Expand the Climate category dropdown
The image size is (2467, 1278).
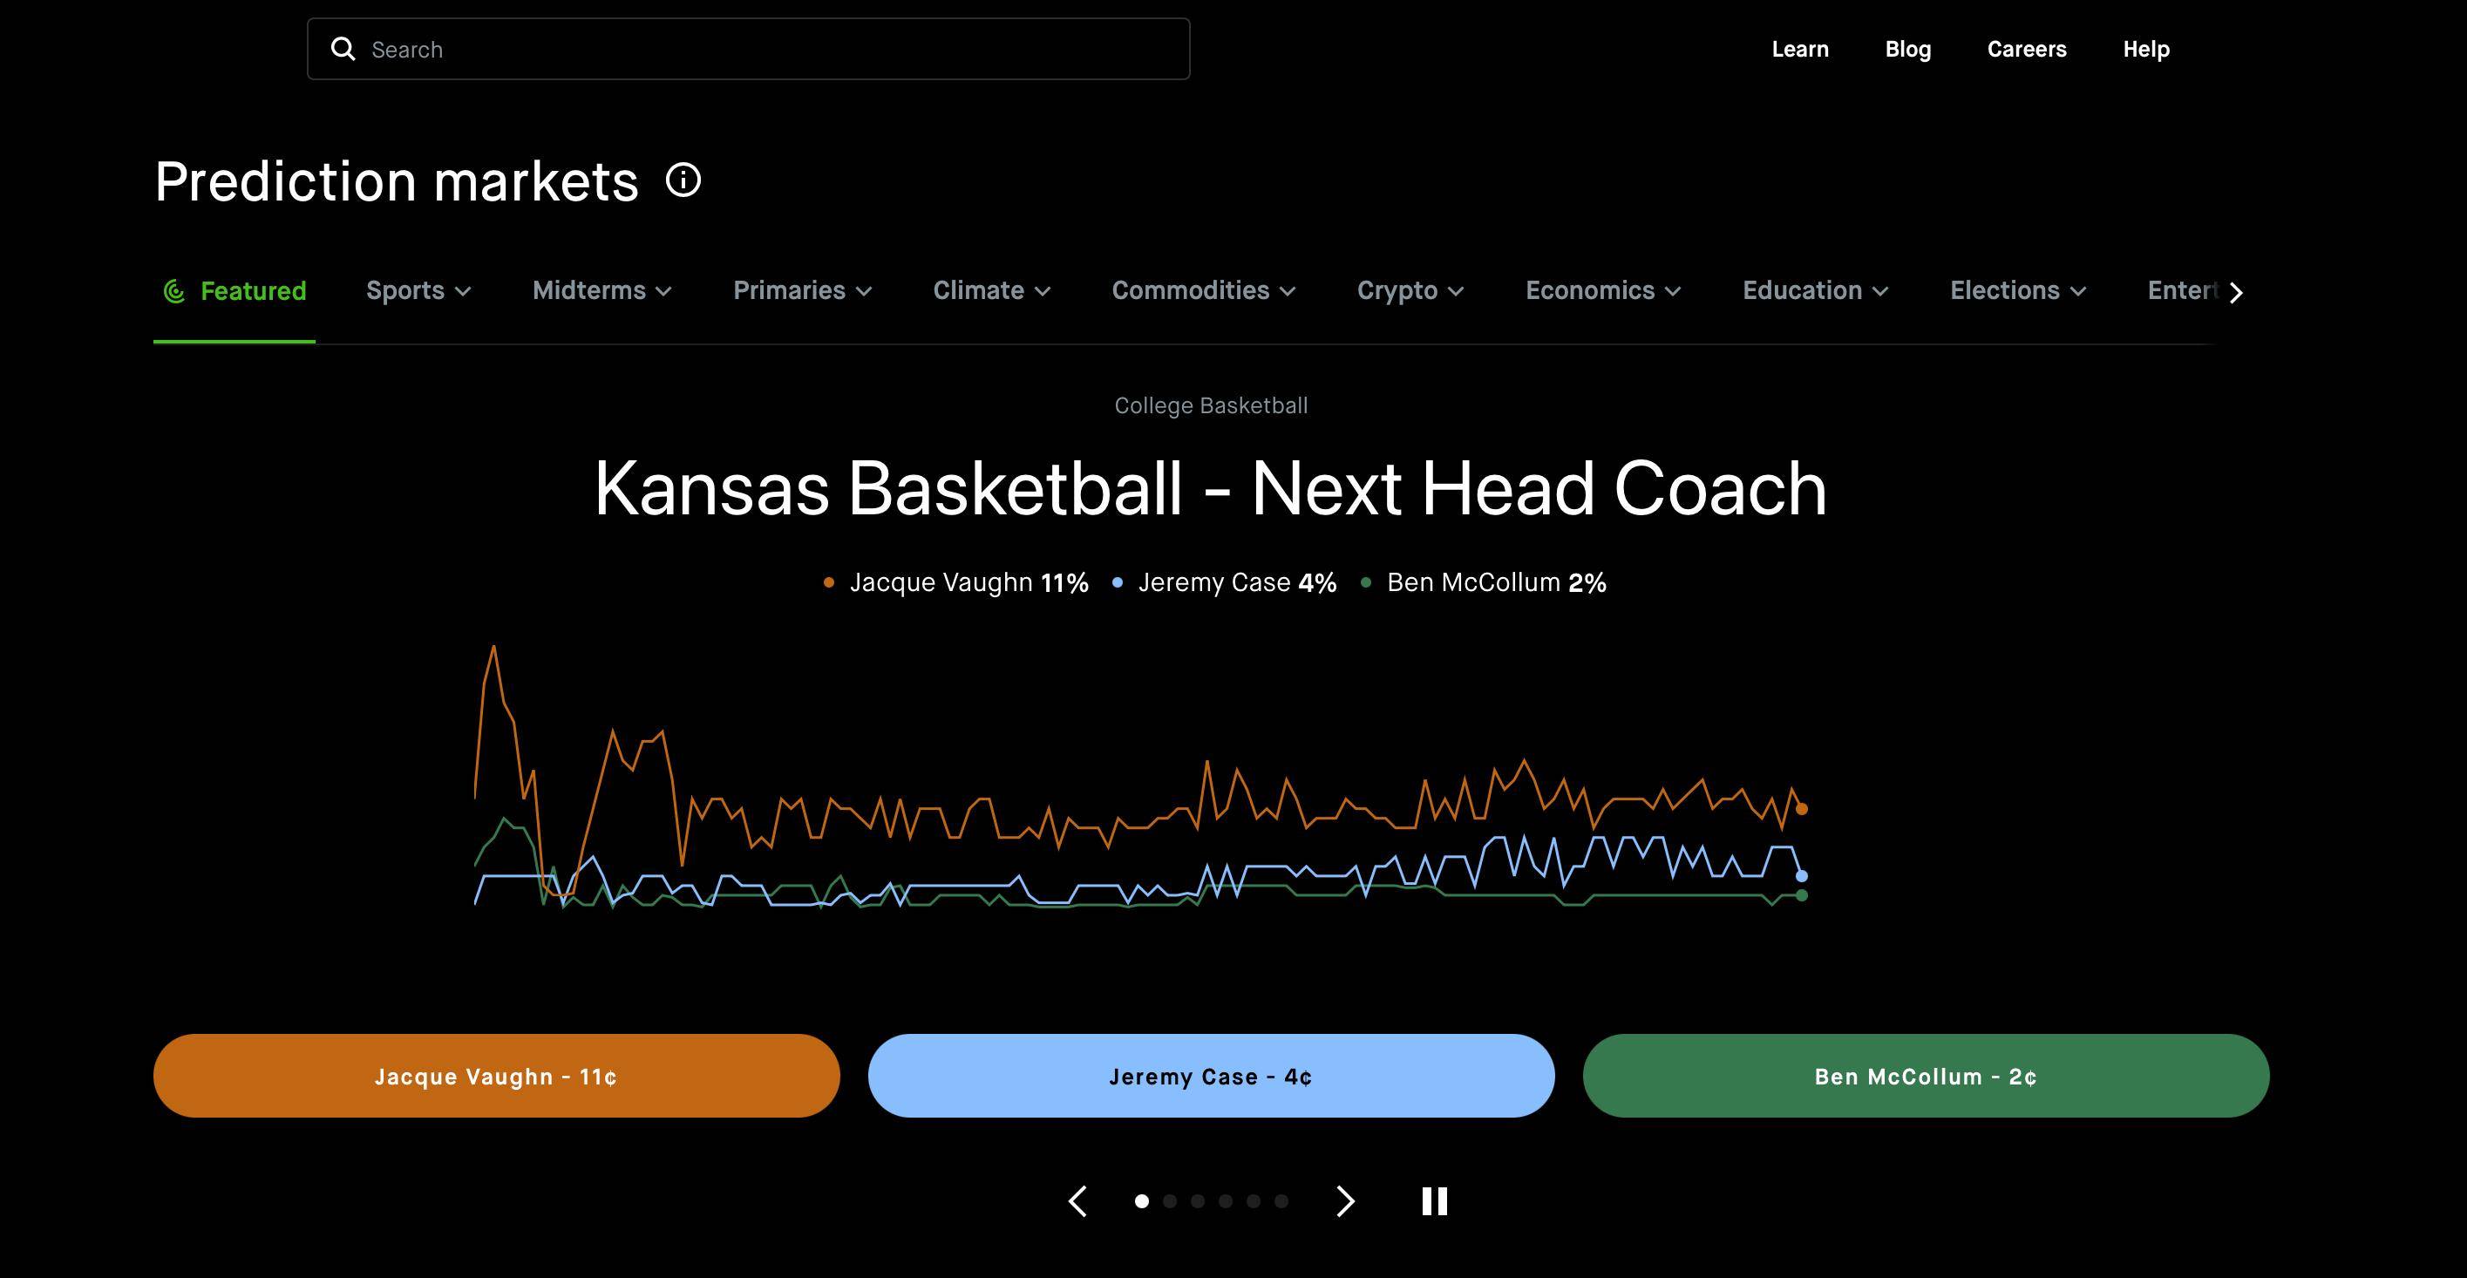click(x=992, y=290)
